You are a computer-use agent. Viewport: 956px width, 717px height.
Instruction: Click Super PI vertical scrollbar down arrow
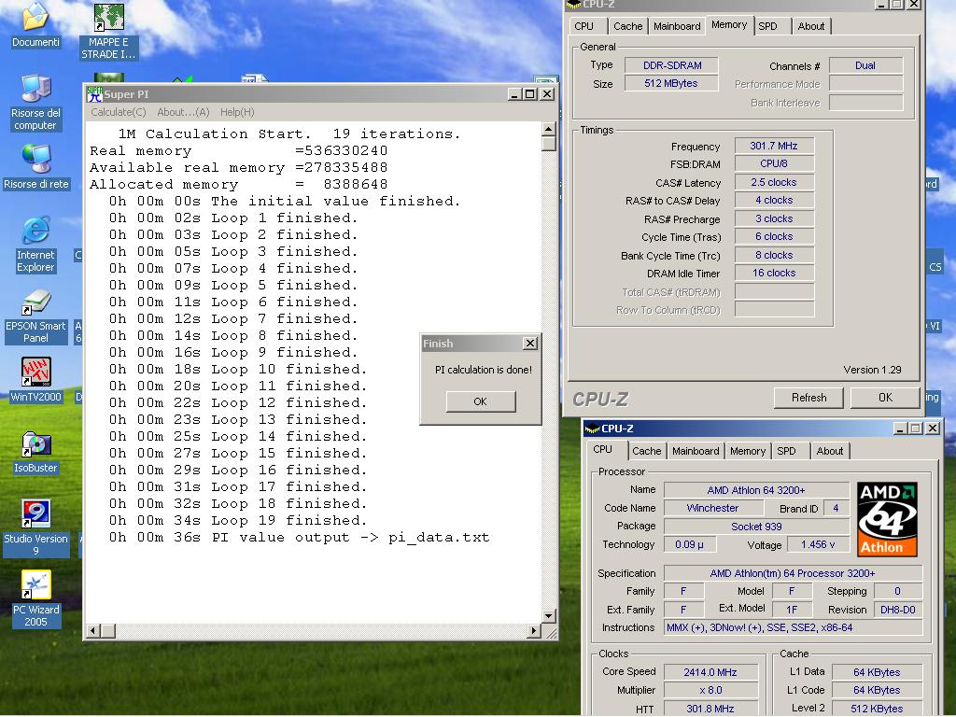[549, 616]
